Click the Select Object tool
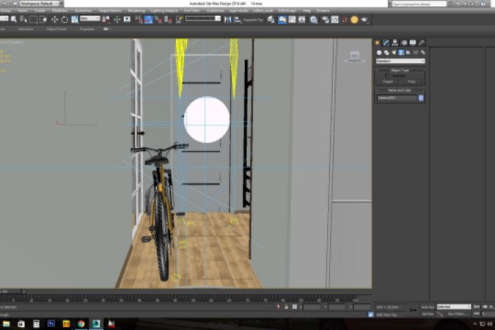Viewport: 495px width, 330px height. click(x=14, y=19)
